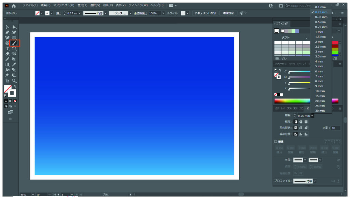Swap fill and stroke in toolbar

[x=15, y=86]
